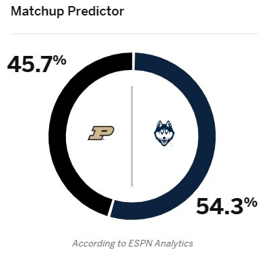This screenshot has height=258, width=264.
Task: Click the top gap between the donut arcs
Action: coord(133,61)
